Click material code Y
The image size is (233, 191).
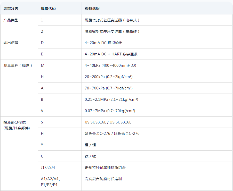42,145
